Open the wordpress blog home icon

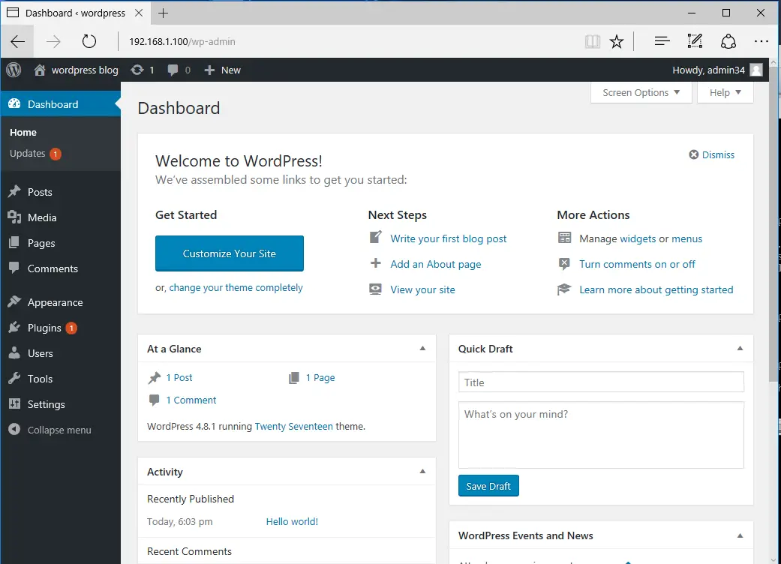tap(40, 70)
